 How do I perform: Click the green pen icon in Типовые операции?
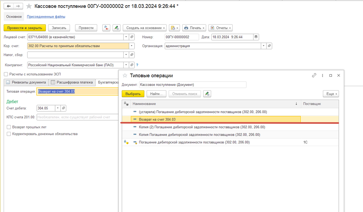(207, 94)
